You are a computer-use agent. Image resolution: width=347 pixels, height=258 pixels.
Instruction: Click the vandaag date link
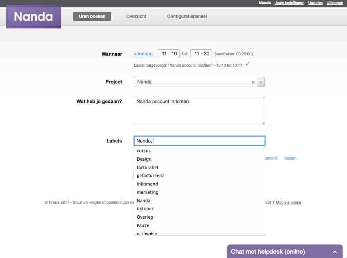point(143,54)
